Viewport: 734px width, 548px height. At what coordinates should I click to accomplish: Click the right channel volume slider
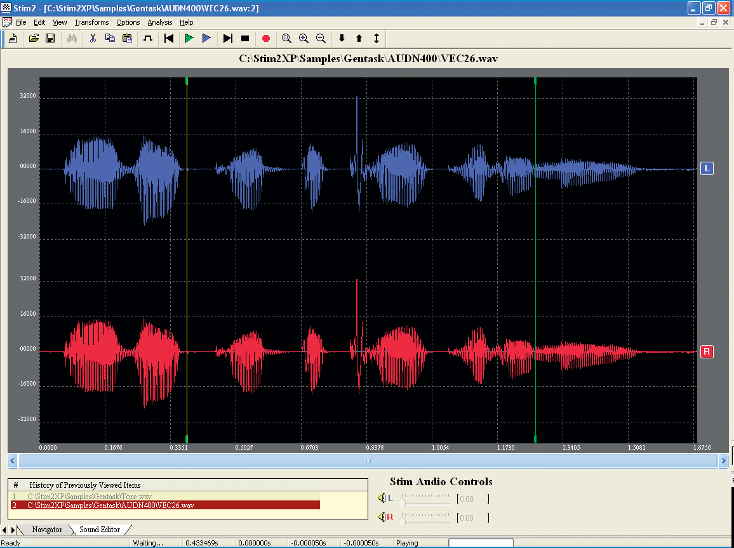(x=425, y=518)
